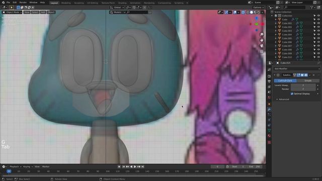Expand the Cube.004 tree row
Screen dimensions: 322x181
click(276, 35)
